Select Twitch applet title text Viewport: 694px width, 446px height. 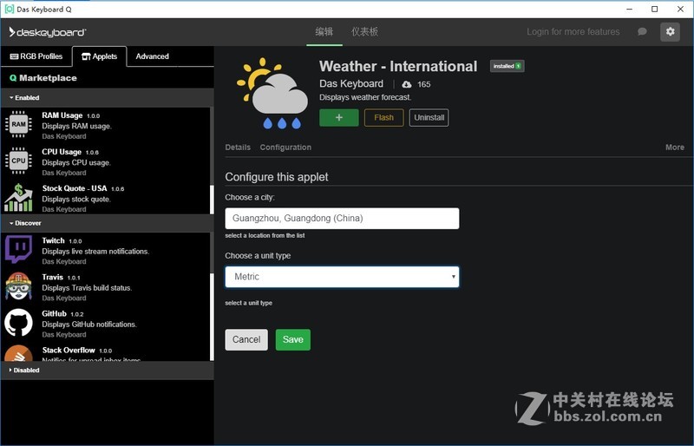[53, 240]
